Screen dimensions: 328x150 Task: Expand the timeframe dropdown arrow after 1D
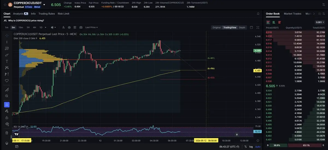click(45, 27)
